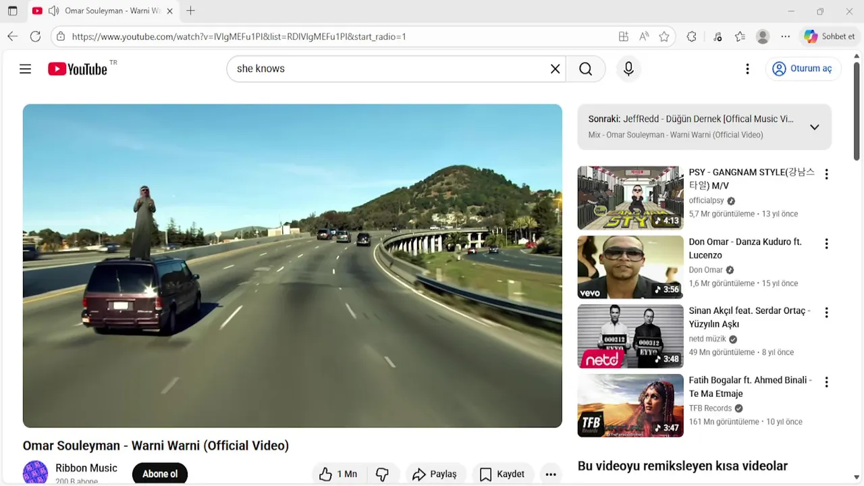Open options menu for Yüzyılın Aşkı video
This screenshot has width=864, height=486.
(826, 313)
